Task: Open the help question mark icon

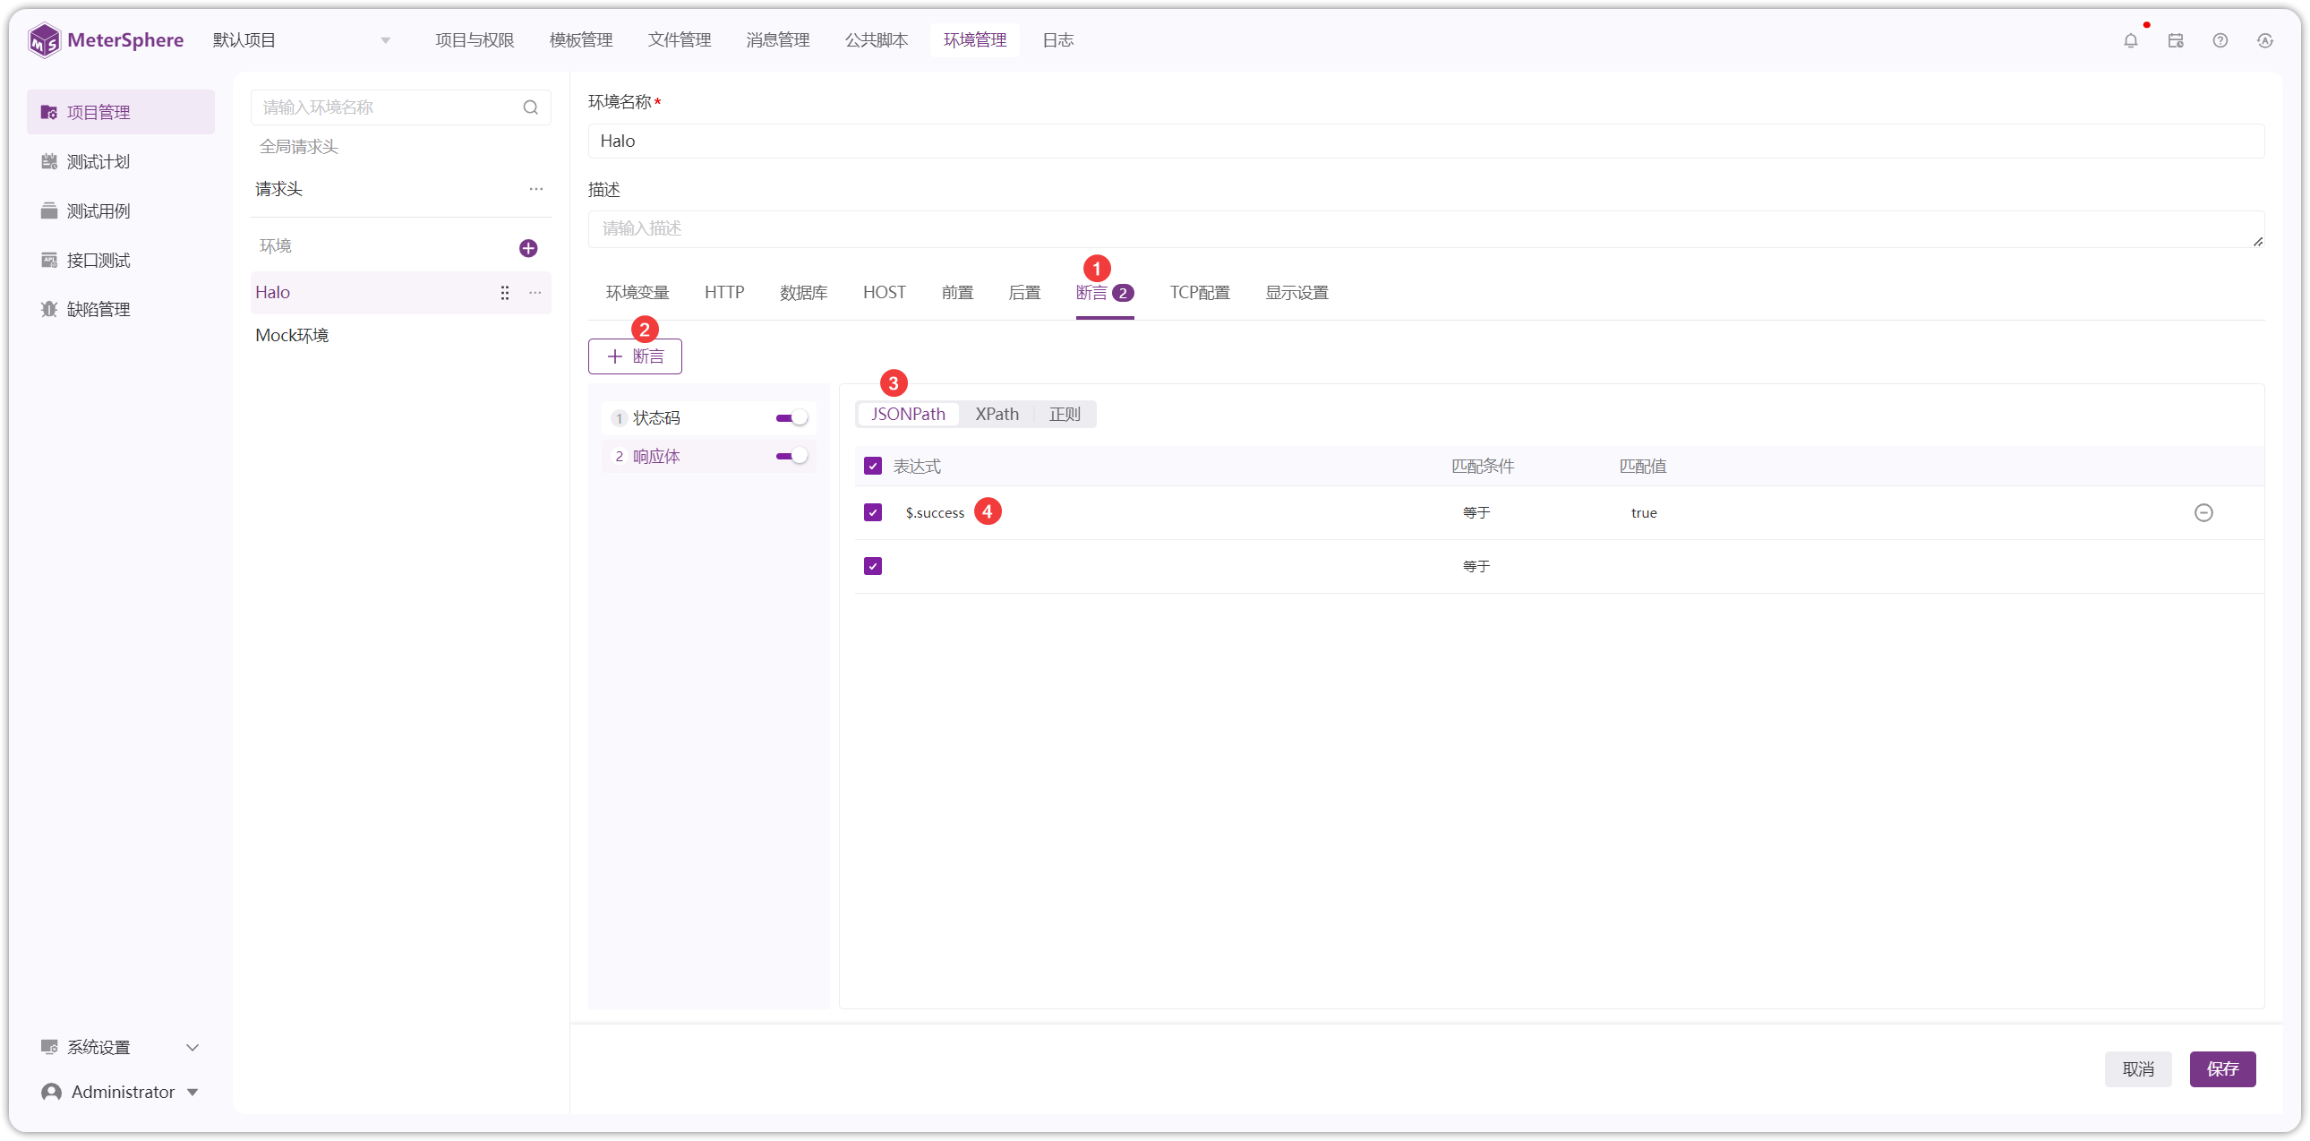Action: (2220, 40)
